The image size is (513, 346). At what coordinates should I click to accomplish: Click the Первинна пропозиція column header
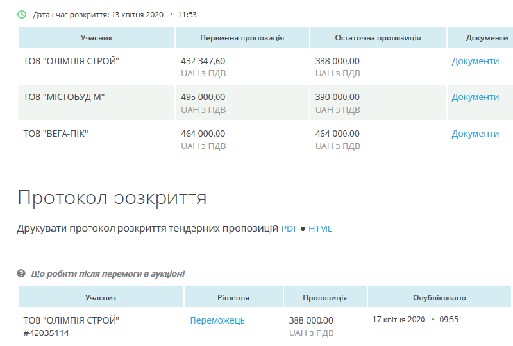click(x=242, y=38)
